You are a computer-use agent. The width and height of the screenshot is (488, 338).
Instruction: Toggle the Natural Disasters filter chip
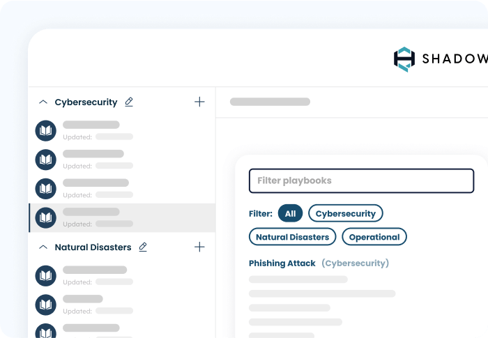pyautogui.click(x=292, y=237)
